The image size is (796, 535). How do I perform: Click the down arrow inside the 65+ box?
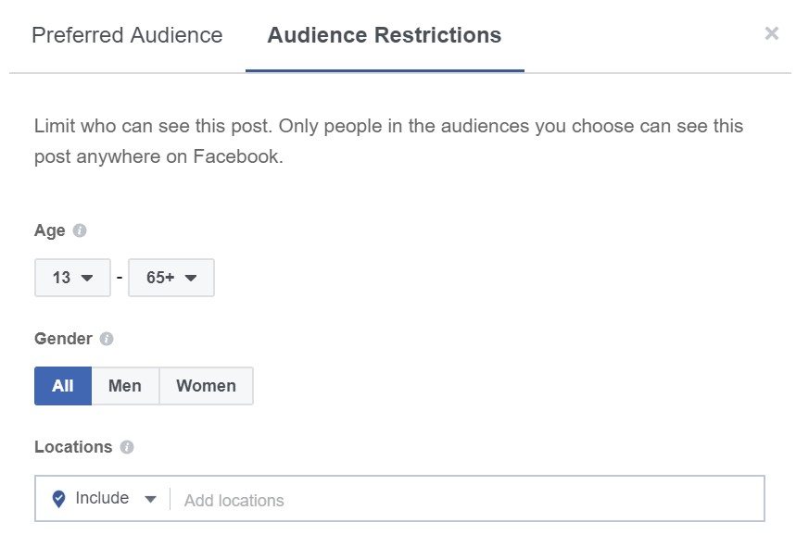191,278
